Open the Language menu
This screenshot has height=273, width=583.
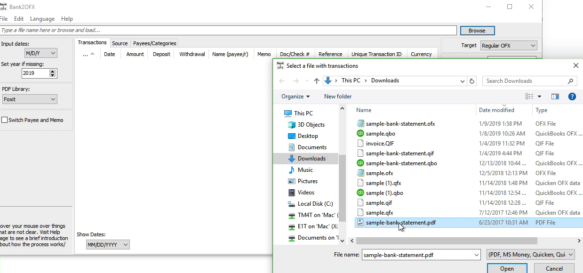(42, 19)
